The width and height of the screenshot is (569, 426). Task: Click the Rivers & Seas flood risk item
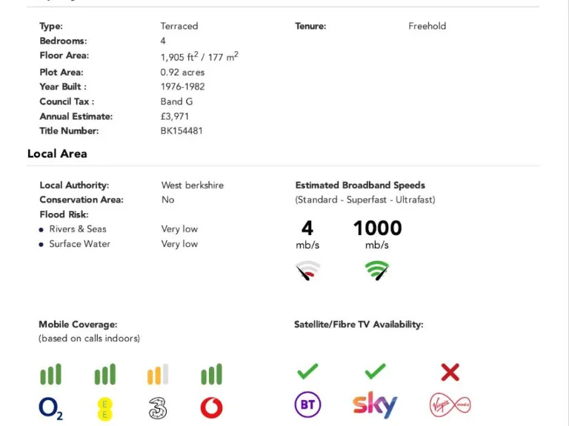[77, 229]
